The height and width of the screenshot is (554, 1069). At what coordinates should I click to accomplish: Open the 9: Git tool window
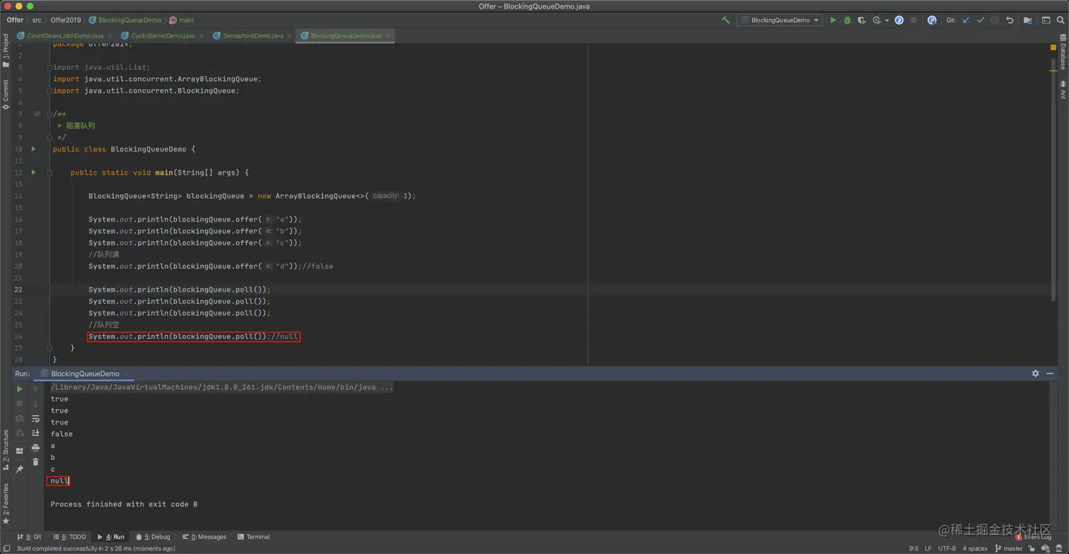pyautogui.click(x=29, y=537)
